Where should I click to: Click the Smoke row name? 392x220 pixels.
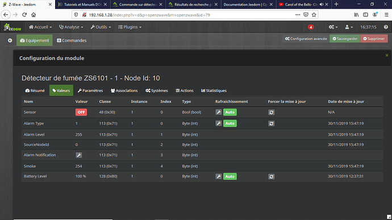30,166
